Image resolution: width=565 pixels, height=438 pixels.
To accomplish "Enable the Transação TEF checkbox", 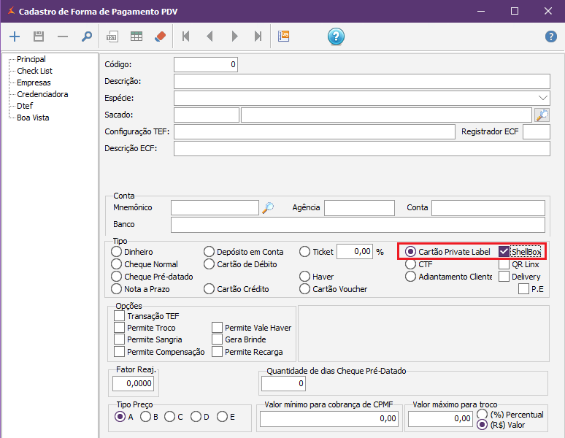I will point(120,316).
